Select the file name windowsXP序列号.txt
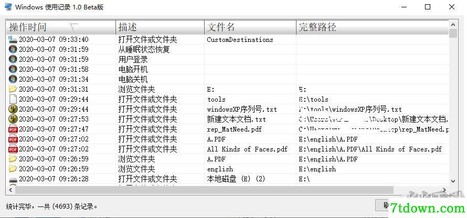The image size is (467, 218). click(242, 109)
